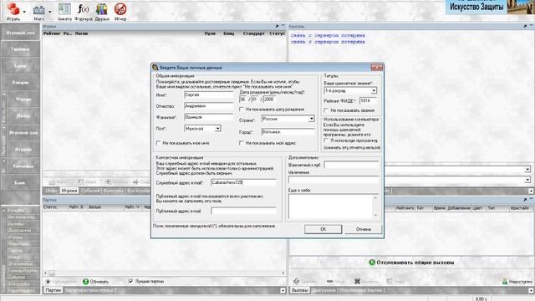Click scroll-down arrow in Еще о себе box
Image resolution: width=535 pixels, height=301 pixels.
[375, 216]
